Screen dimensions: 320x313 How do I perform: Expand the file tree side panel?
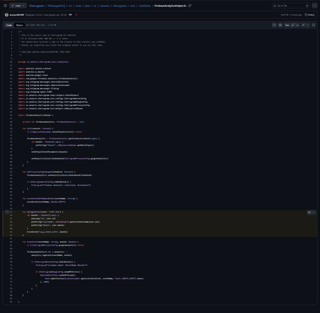click(x=5, y=5)
